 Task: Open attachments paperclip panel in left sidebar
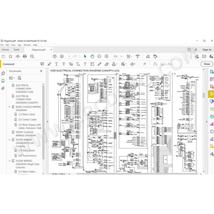pos(3,88)
